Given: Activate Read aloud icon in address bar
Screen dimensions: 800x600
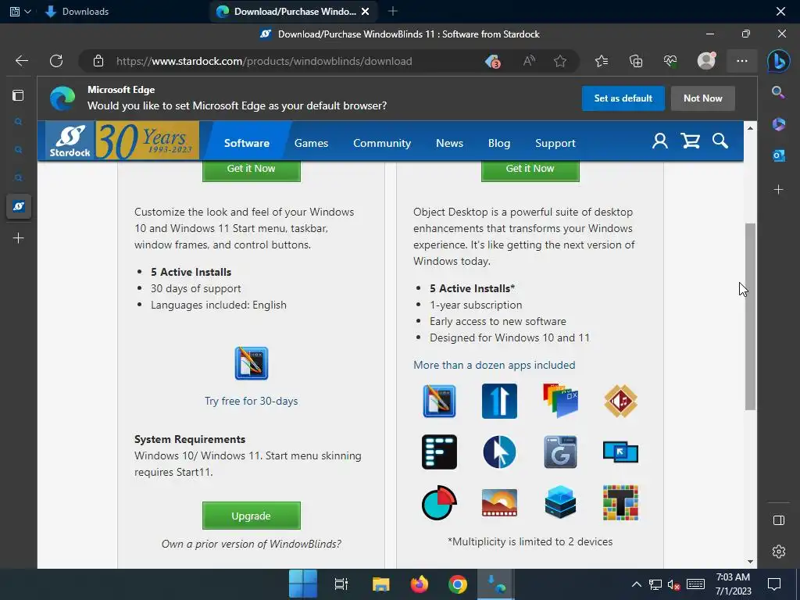Looking at the screenshot, I should (x=529, y=61).
